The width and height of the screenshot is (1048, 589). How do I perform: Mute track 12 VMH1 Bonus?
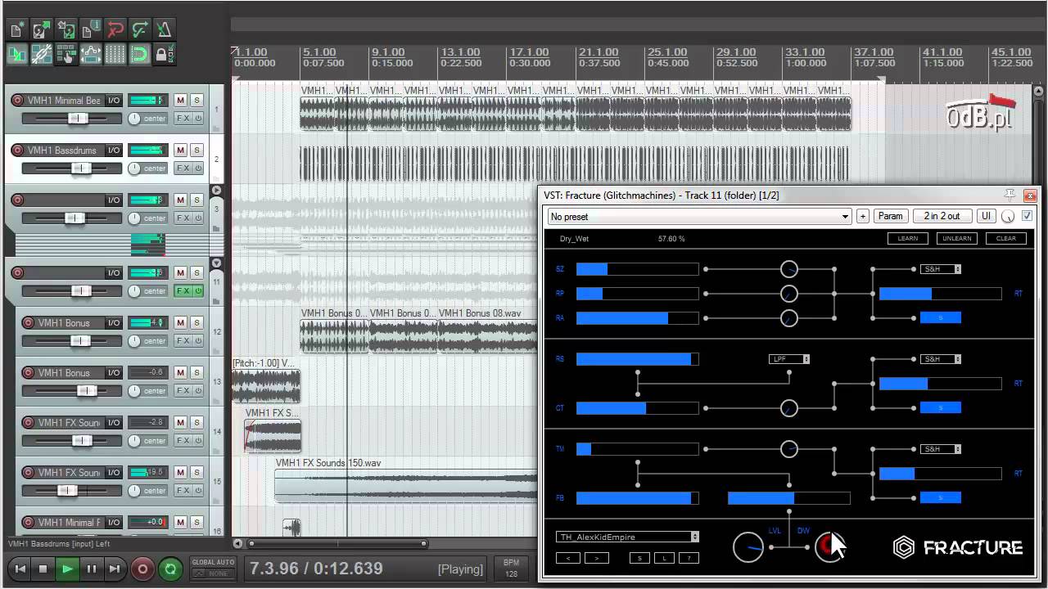180,323
